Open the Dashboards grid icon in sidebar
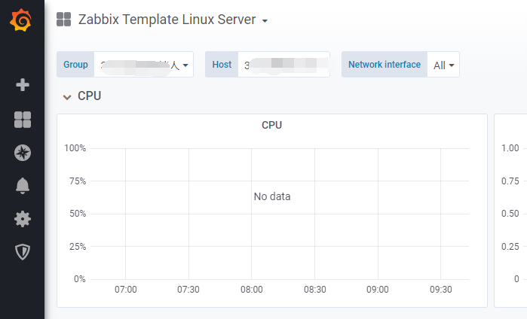Viewport: 527px width, 319px height. 23,120
